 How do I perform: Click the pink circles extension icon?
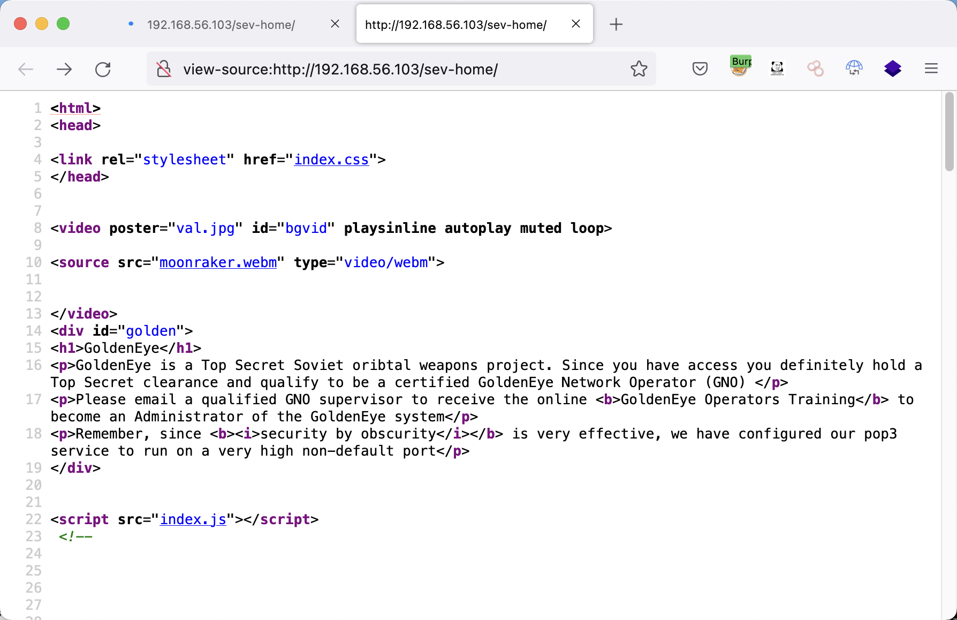(815, 69)
